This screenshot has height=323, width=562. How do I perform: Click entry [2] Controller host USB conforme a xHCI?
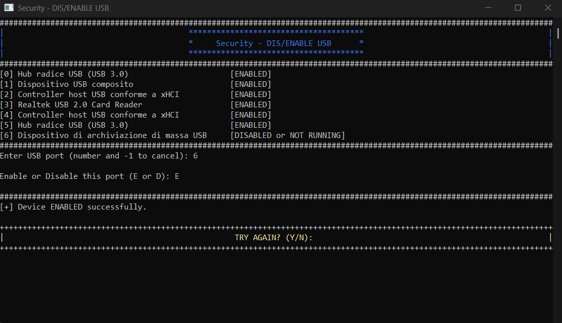pos(90,95)
